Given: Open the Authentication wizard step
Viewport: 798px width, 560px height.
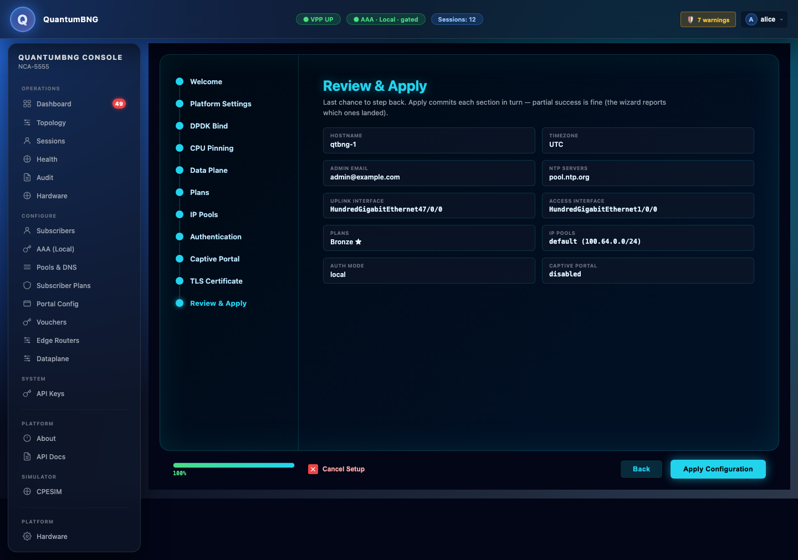Looking at the screenshot, I should pyautogui.click(x=209, y=237).
